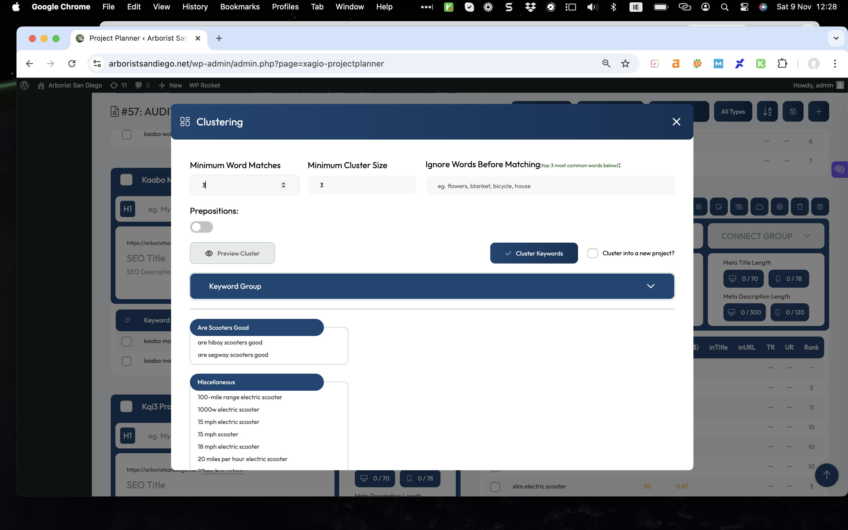Open the File menu
848x530 pixels.
108,7
